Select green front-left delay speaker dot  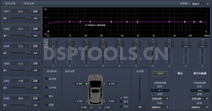[87, 84]
